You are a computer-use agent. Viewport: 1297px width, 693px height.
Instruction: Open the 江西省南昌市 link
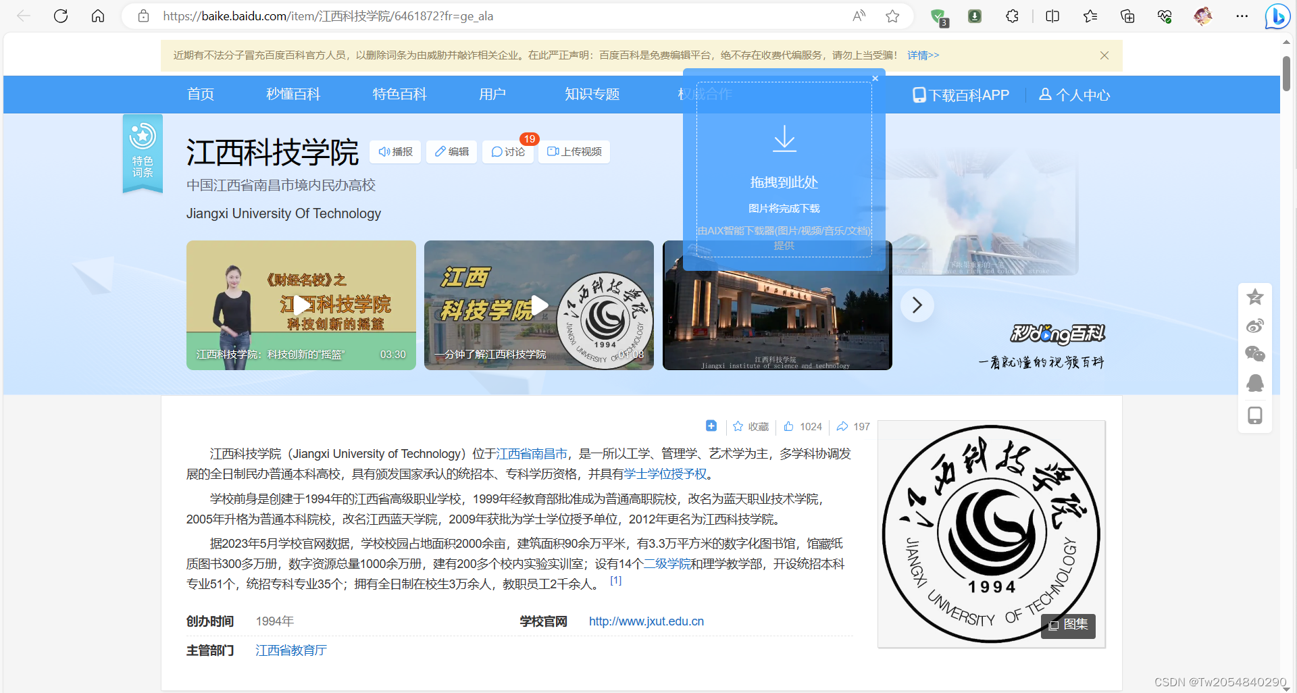[532, 454]
